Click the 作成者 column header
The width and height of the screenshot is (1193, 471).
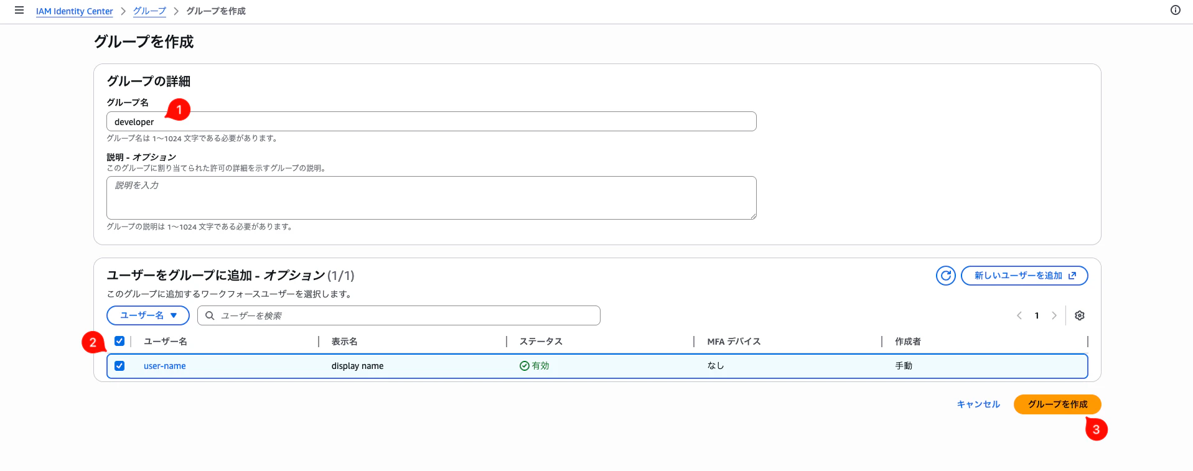908,342
